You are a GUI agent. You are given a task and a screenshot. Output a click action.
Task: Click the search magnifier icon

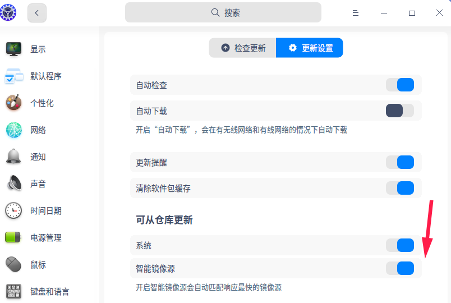click(x=215, y=12)
